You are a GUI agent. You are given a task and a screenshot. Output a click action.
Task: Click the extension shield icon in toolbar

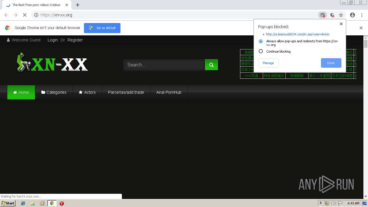(332, 15)
